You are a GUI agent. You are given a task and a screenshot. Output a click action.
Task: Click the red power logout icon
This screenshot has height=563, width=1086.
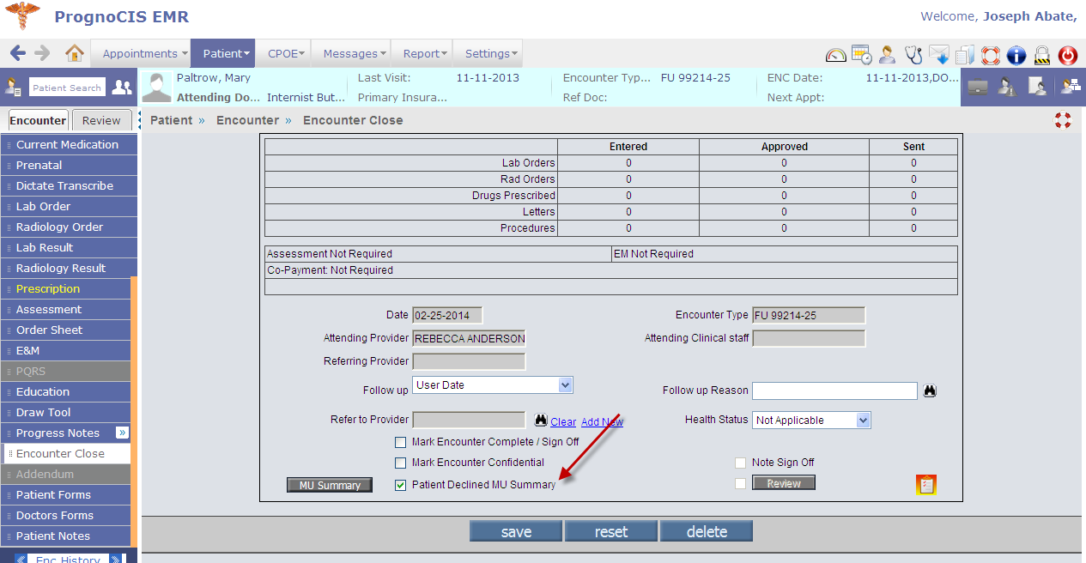[x=1067, y=55]
